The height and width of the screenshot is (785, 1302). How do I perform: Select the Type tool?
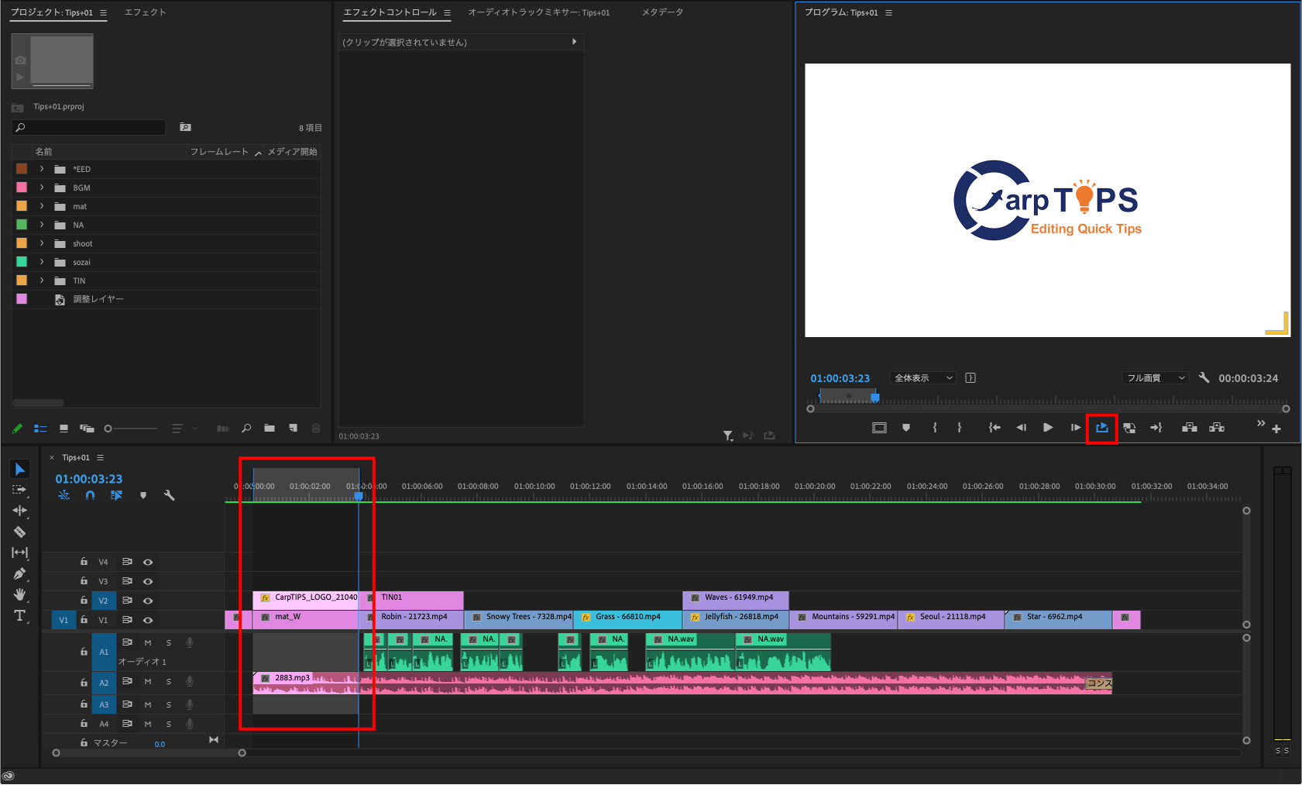[x=19, y=616]
